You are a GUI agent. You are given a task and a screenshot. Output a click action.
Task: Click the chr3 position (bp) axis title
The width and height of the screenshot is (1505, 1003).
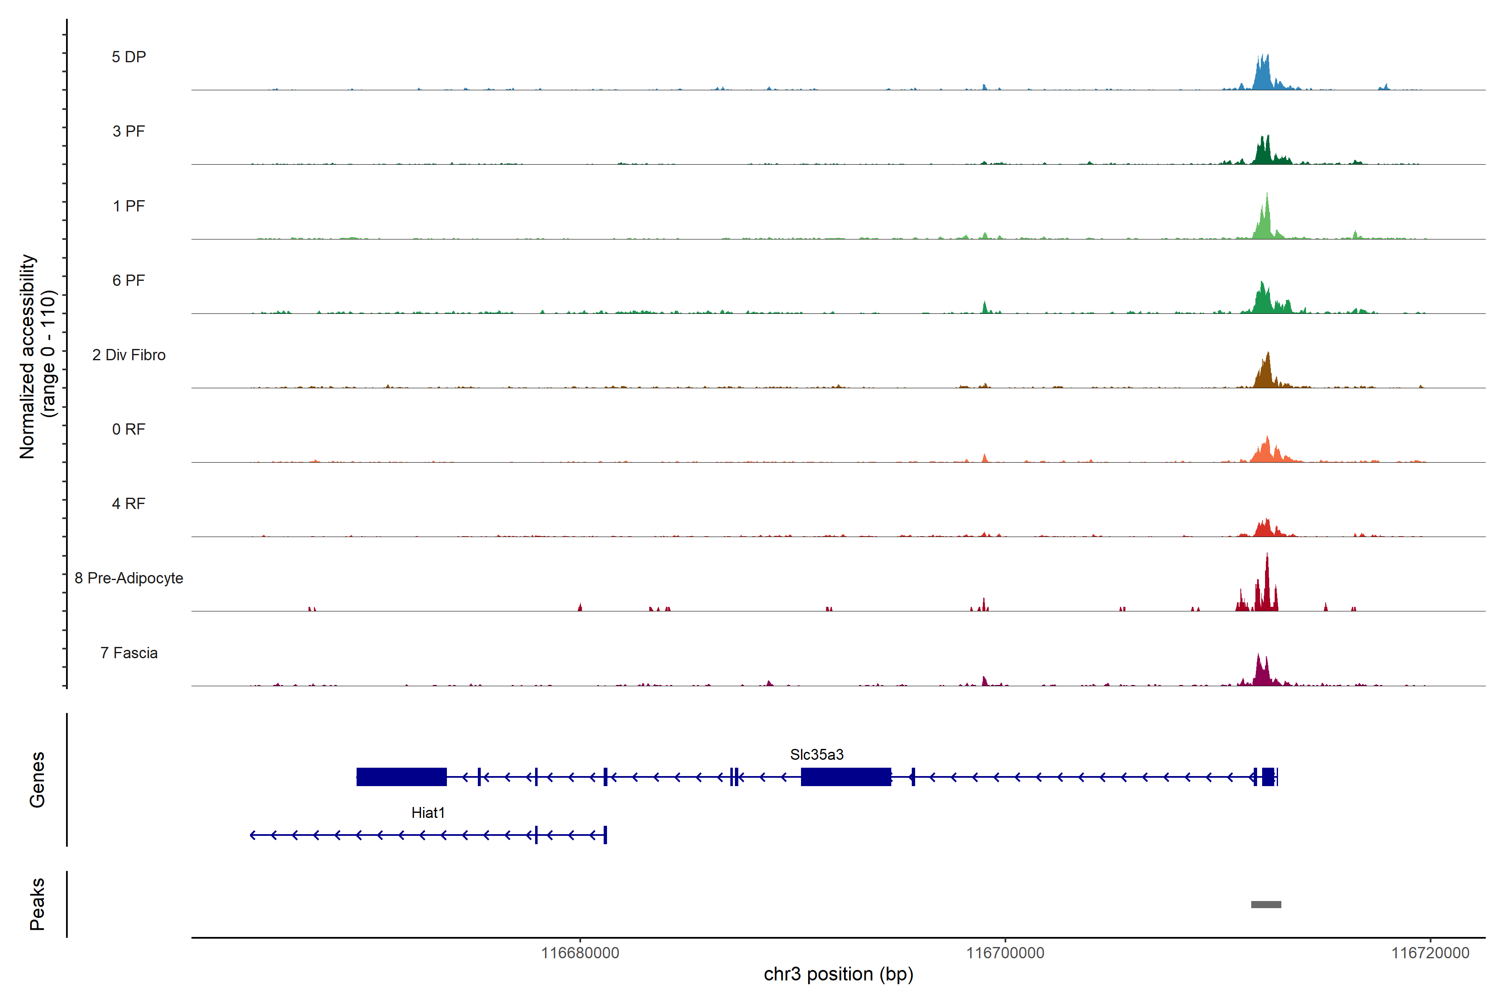click(x=838, y=974)
